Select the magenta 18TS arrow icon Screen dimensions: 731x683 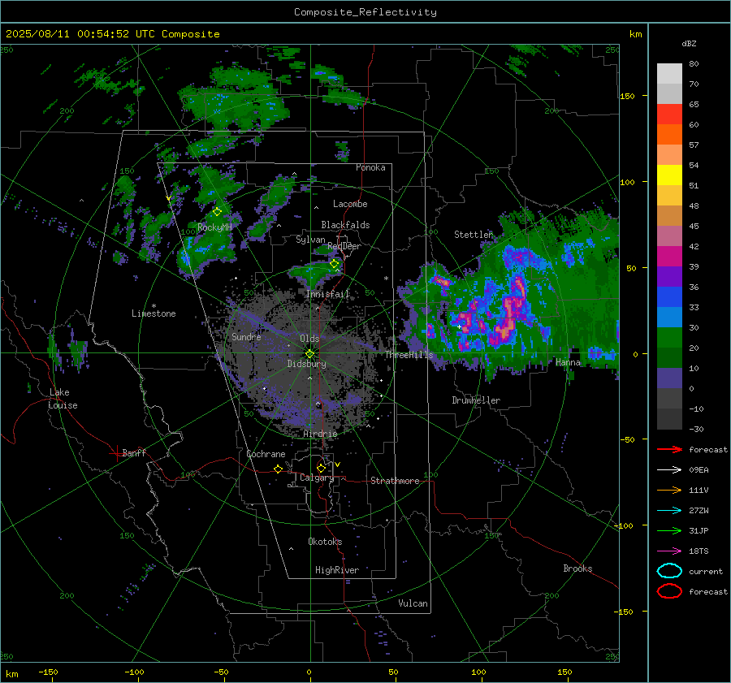[x=669, y=551]
